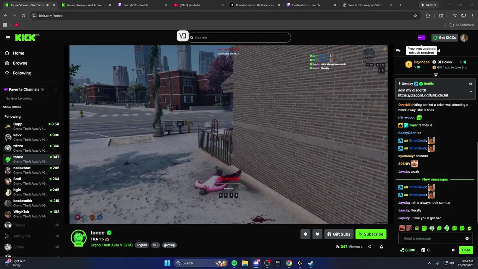Open the Capp channel in the Following list
This screenshot has height=269, width=478.
(x=32, y=126)
